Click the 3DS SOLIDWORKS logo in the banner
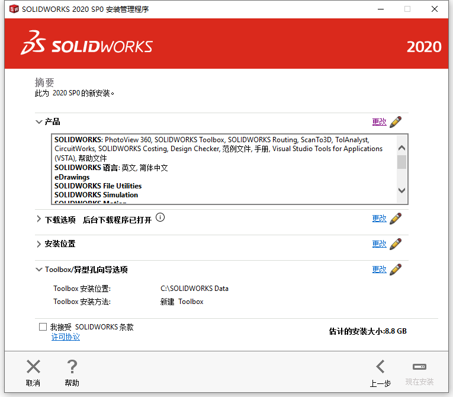 [x=86, y=43]
